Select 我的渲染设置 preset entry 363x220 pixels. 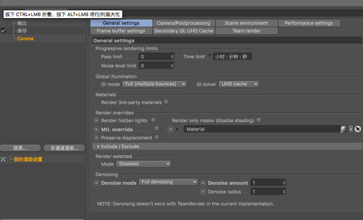click(28, 159)
